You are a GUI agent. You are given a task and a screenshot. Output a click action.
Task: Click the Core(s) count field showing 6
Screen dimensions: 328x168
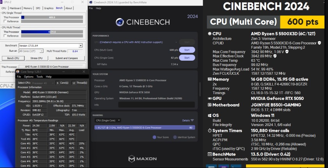pyautogui.click(x=57, y=83)
